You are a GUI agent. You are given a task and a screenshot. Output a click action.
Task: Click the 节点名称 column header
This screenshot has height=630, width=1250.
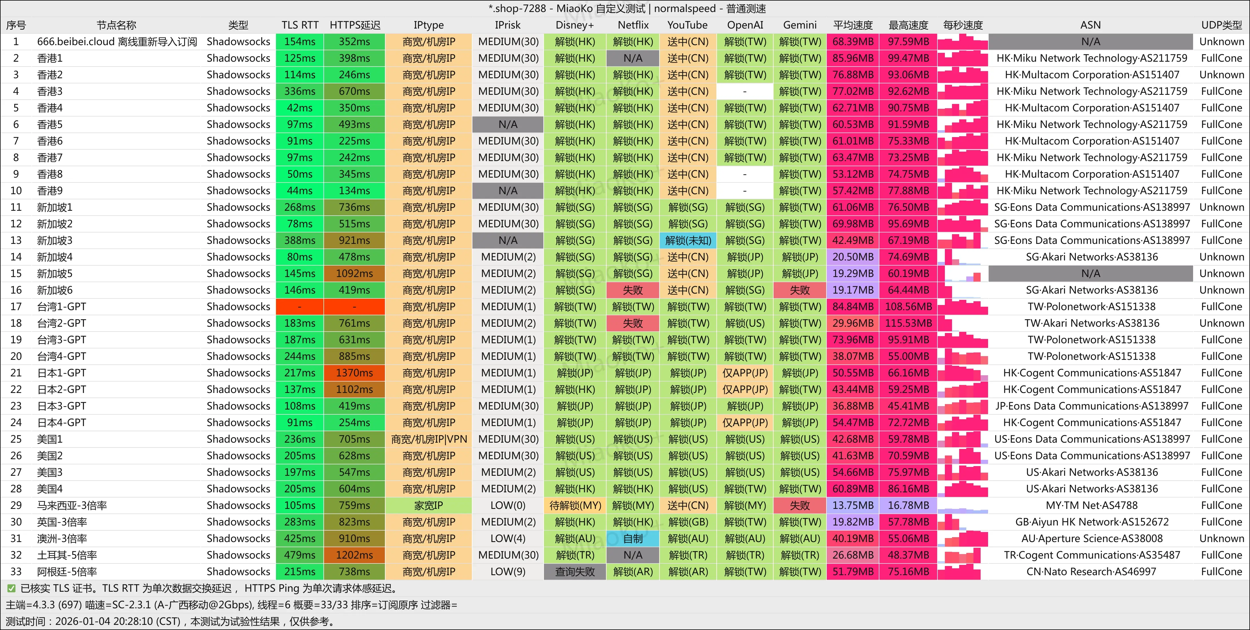[x=116, y=25]
